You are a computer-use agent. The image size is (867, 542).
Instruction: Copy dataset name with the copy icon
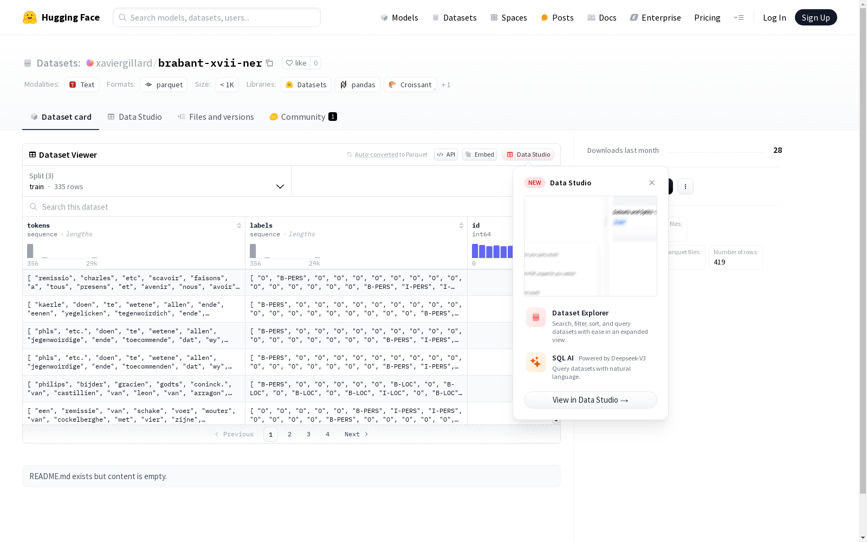269,63
